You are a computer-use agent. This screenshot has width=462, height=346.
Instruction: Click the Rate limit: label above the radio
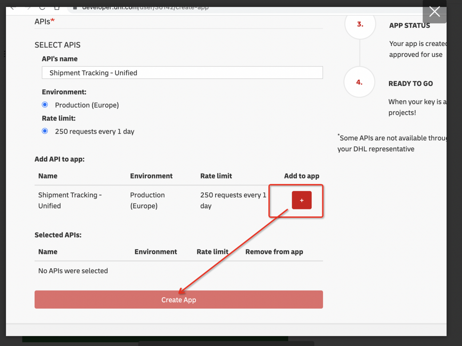point(59,118)
